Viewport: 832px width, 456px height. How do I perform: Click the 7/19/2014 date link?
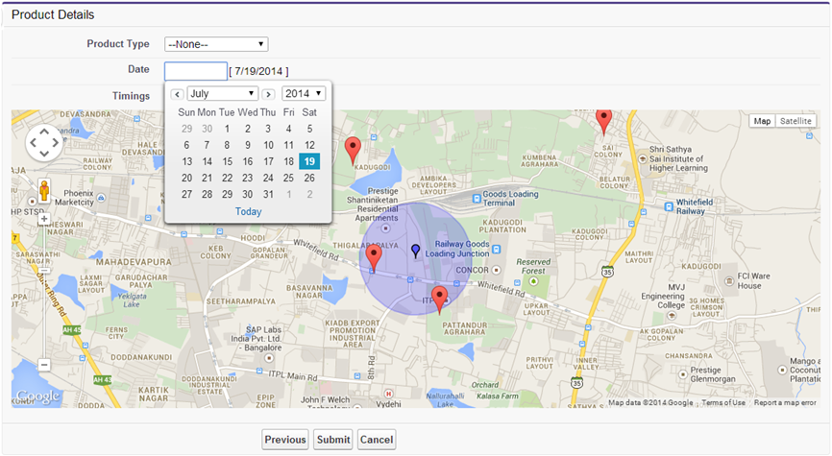261,71
